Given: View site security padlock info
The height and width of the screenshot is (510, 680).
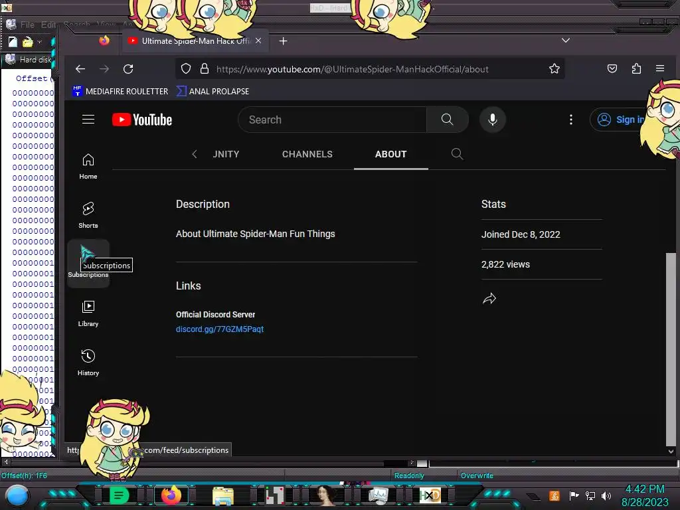Looking at the screenshot, I should click(x=205, y=69).
